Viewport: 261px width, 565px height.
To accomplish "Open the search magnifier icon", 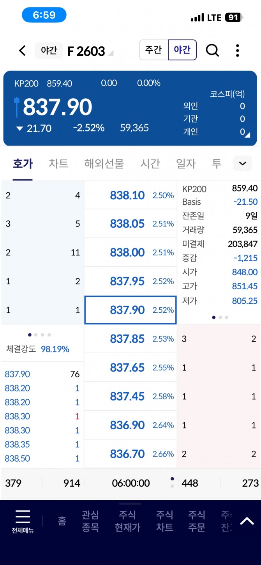I will tap(212, 50).
